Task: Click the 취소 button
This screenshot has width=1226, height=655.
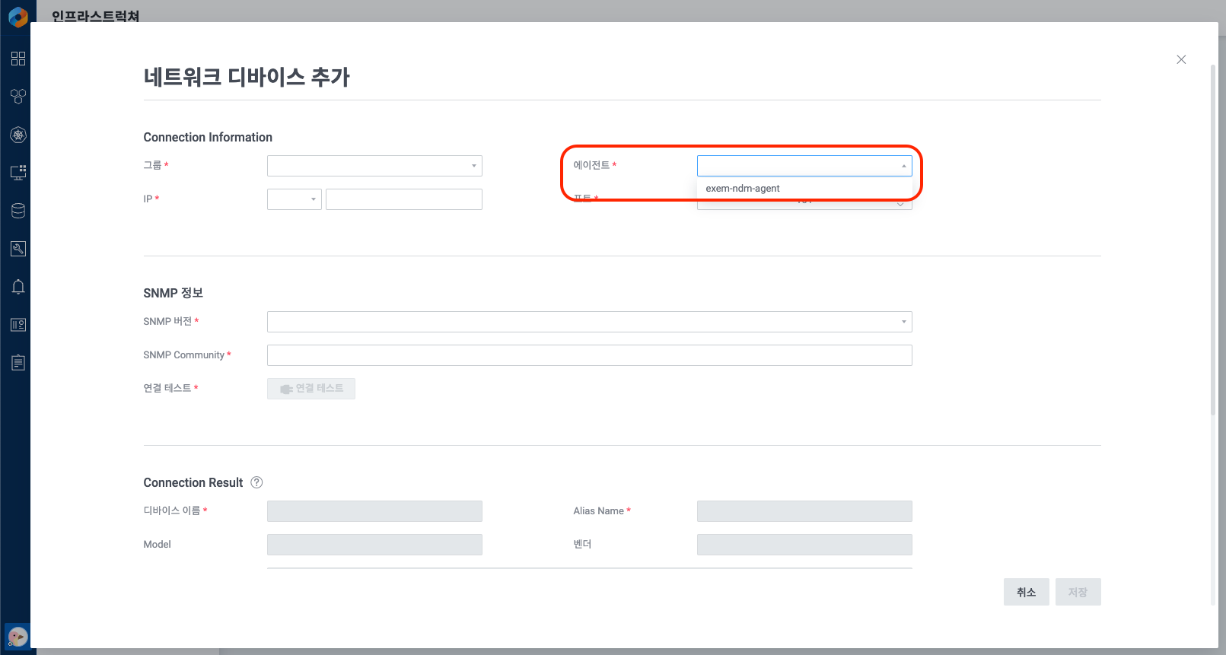Action: click(1026, 592)
